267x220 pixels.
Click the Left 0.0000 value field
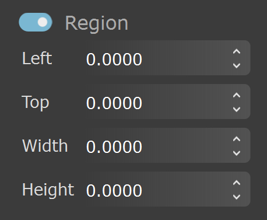click(167, 58)
